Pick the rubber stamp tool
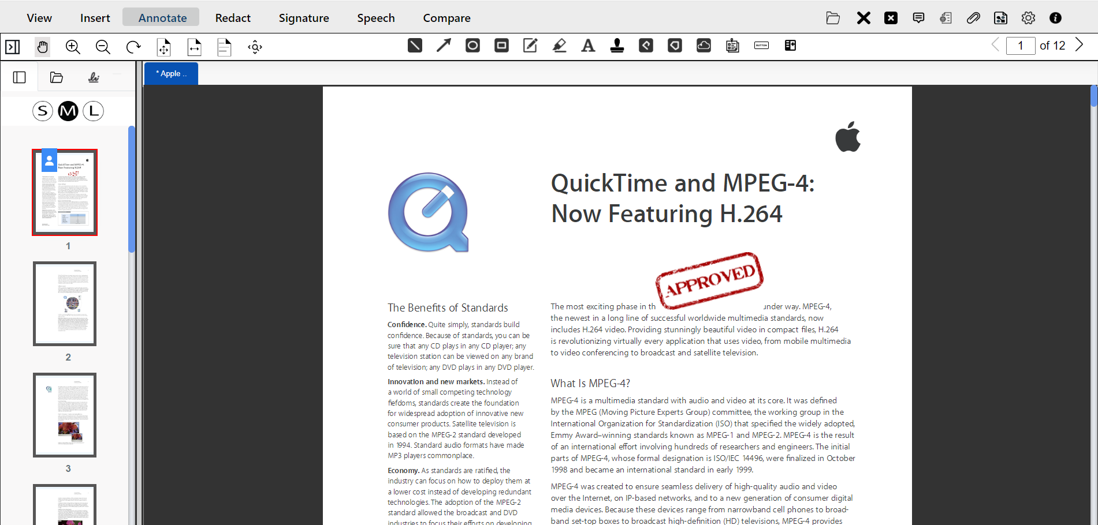 tap(617, 46)
